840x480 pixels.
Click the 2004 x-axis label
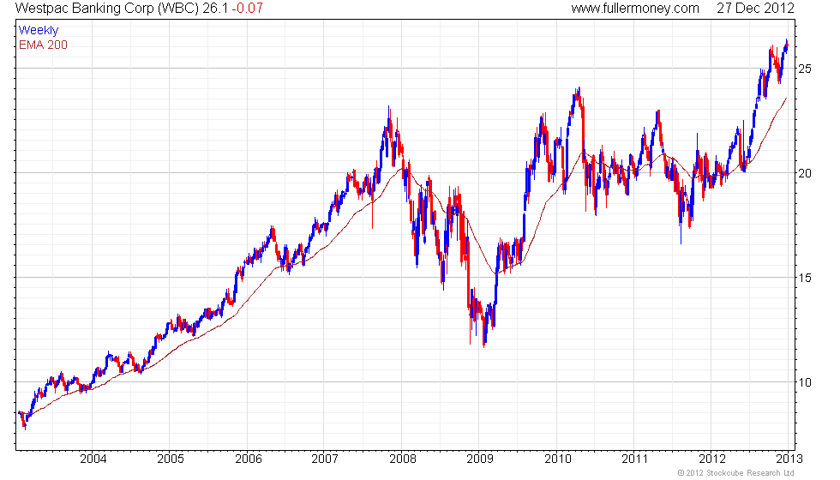click(93, 459)
